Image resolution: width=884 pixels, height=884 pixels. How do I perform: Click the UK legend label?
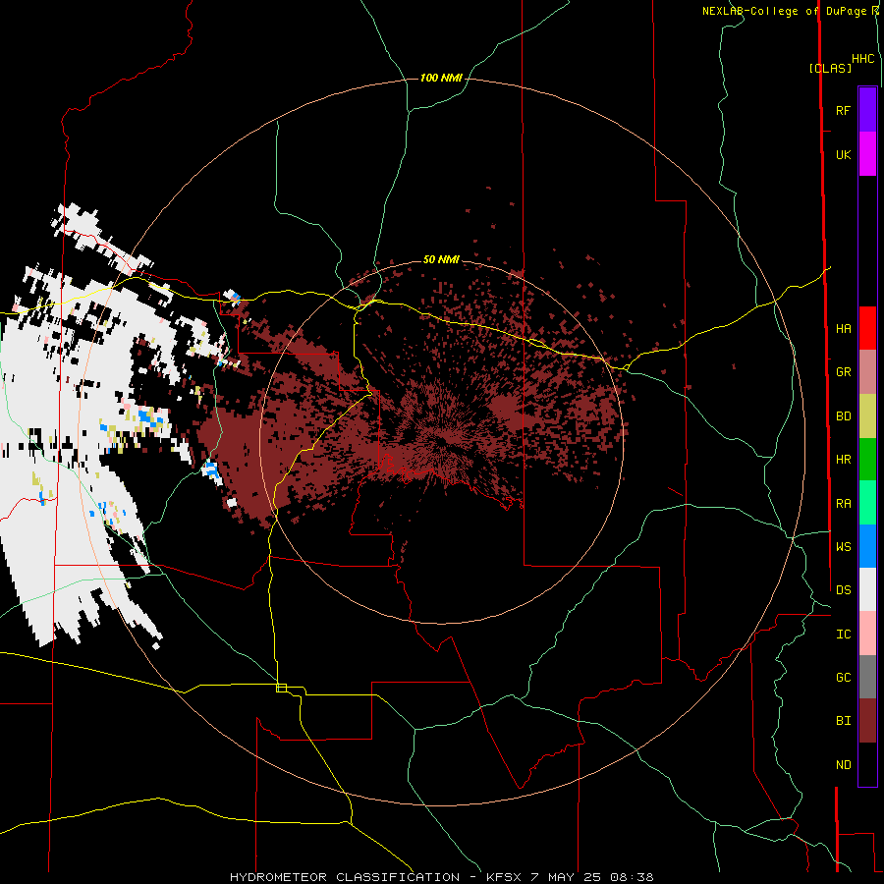(x=843, y=154)
